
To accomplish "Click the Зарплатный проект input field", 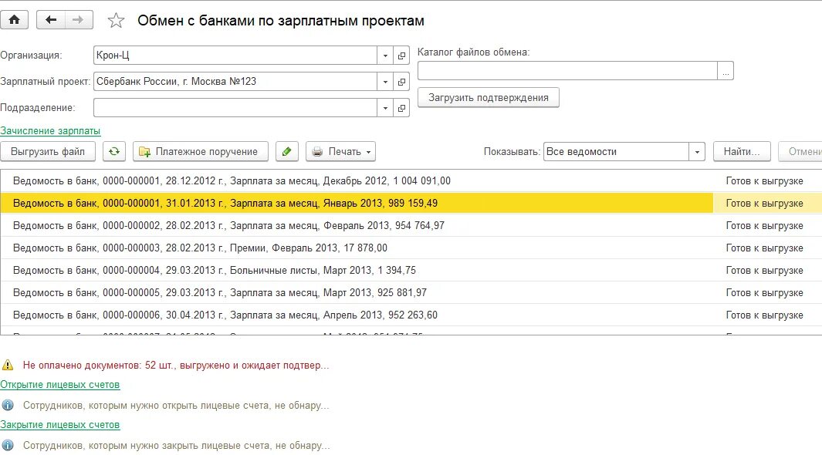I will [x=235, y=81].
